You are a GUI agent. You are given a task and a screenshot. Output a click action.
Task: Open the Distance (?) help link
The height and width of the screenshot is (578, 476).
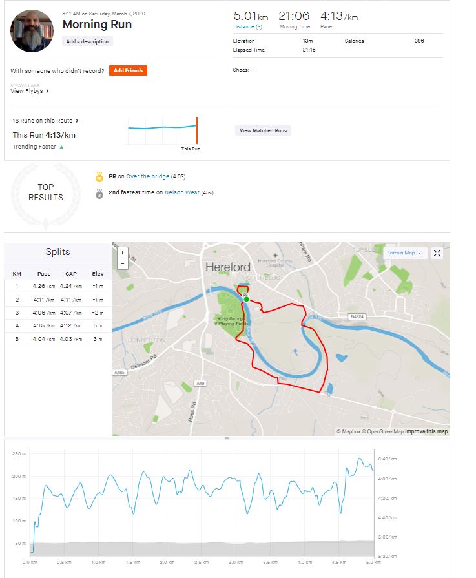[248, 27]
